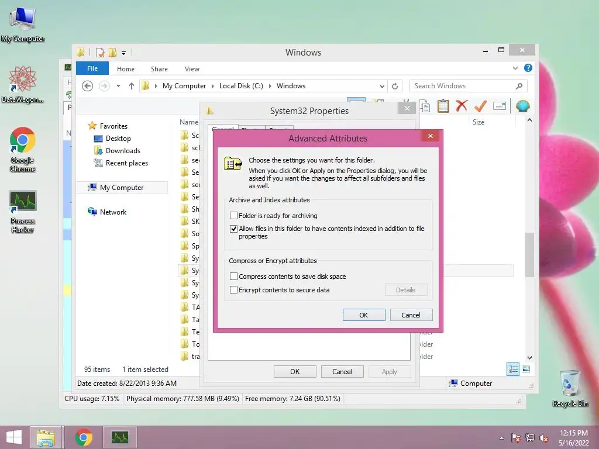This screenshot has height=449, width=599.
Task: Click Properties icon in quick access toolbar
Action: (99, 52)
